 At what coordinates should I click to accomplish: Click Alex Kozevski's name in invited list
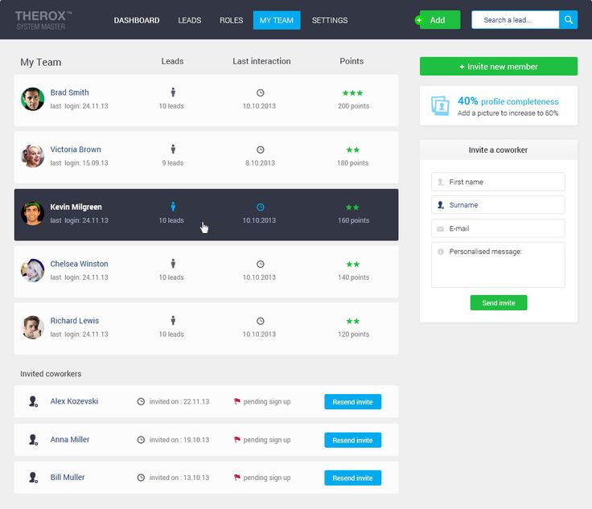(74, 401)
